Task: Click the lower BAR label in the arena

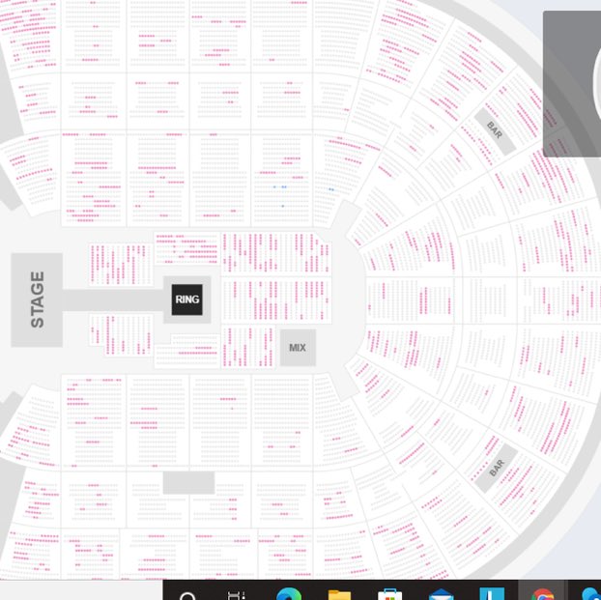Action: [497, 469]
